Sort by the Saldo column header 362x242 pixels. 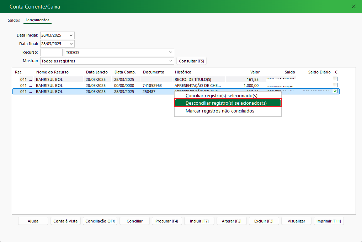tap(290, 72)
